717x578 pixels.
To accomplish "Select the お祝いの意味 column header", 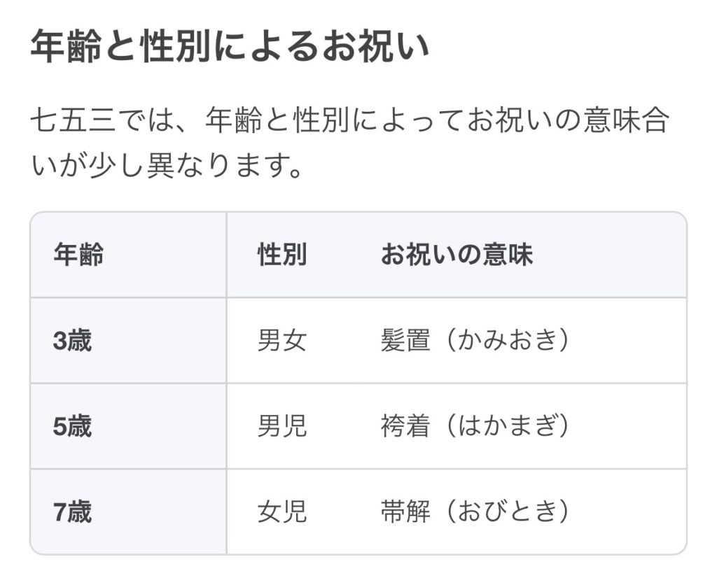I will (457, 255).
